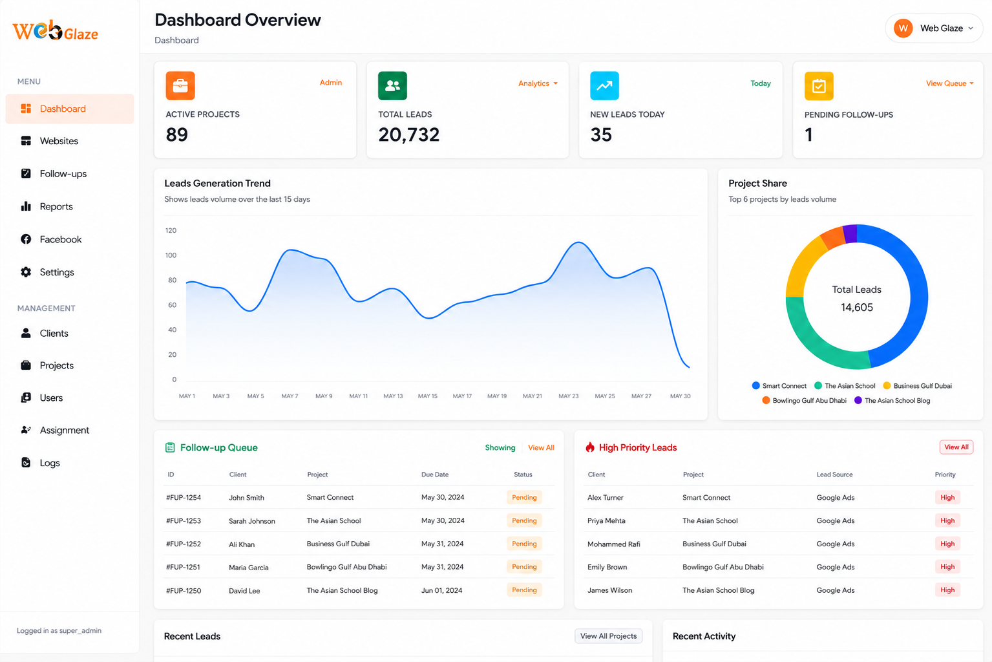
Task: Click the Facebook logo icon
Action: pyautogui.click(x=26, y=239)
